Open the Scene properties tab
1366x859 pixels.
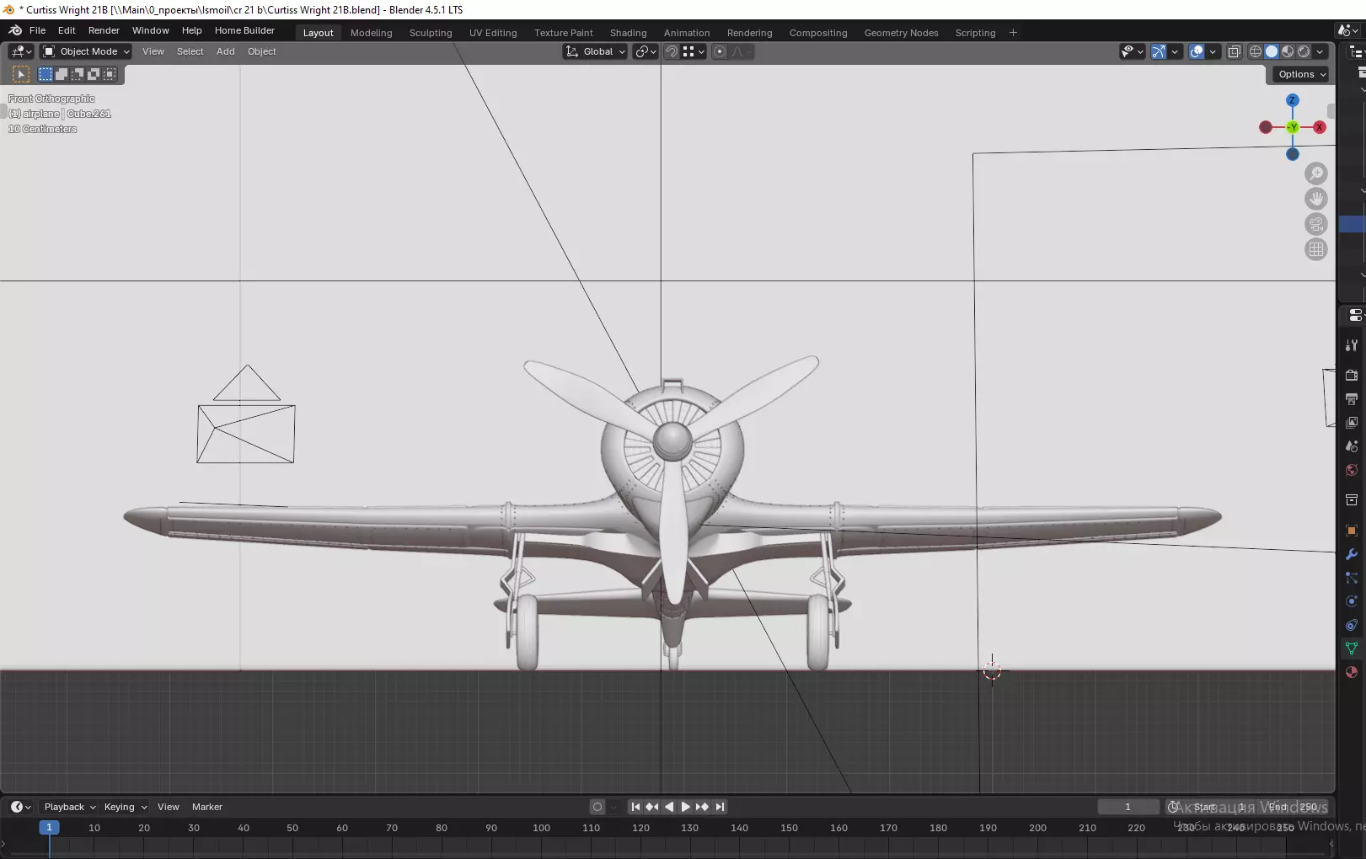(1352, 446)
